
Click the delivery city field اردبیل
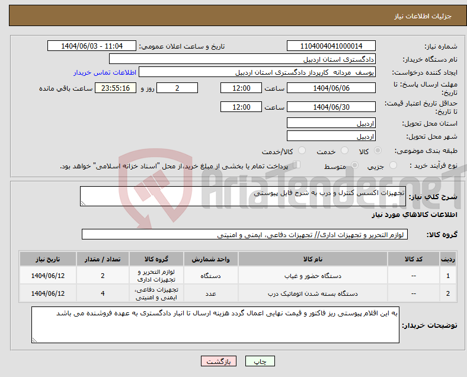click(331, 136)
